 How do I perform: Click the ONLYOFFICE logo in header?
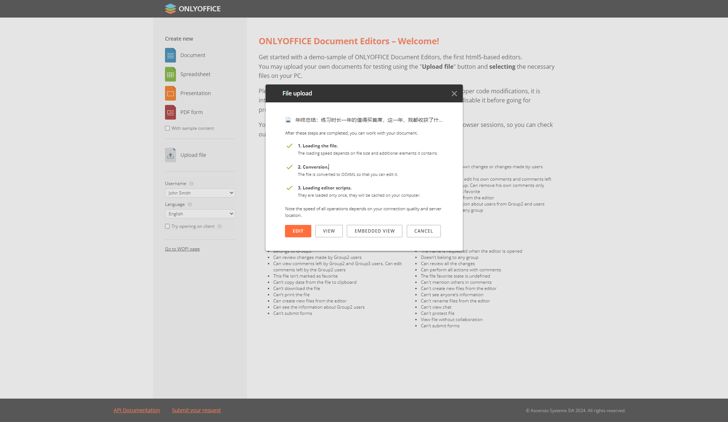[x=193, y=9]
